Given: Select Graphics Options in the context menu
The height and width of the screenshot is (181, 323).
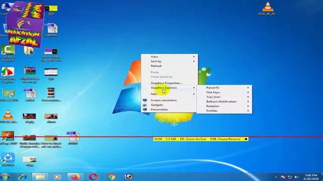Looking at the screenshot, I should click(170, 87).
